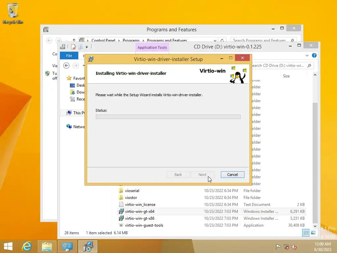Viewport: 337px width, 253px height.
Task: Sort files by the Size column header
Action: coord(286,76)
